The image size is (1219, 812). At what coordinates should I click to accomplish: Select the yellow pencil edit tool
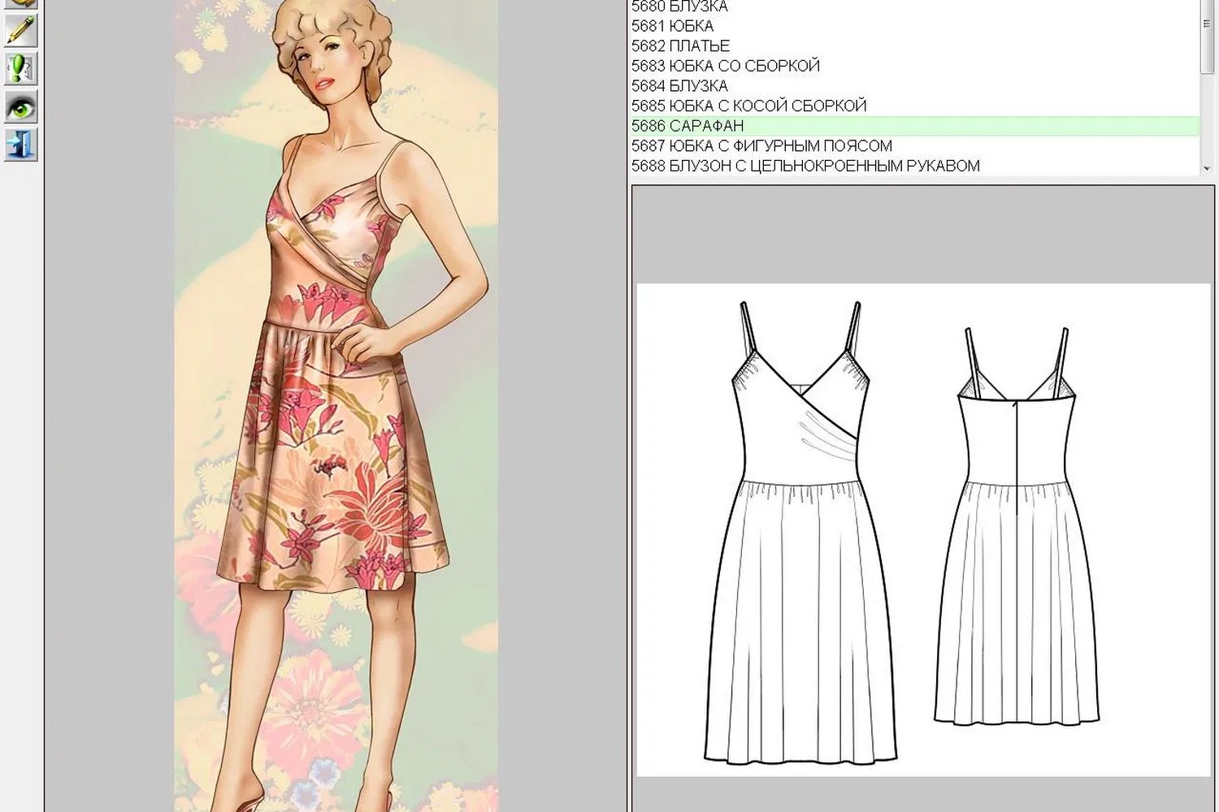(x=20, y=31)
